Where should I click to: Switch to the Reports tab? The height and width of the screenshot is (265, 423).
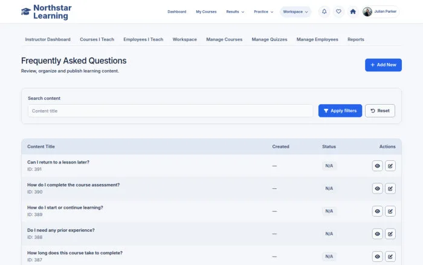(355, 39)
